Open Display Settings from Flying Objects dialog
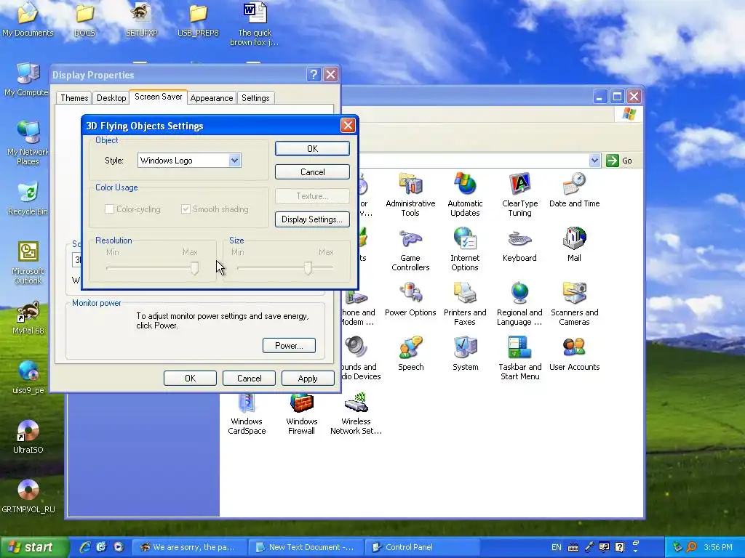 click(x=312, y=219)
